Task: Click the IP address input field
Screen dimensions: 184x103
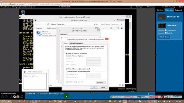Action: click(93, 59)
